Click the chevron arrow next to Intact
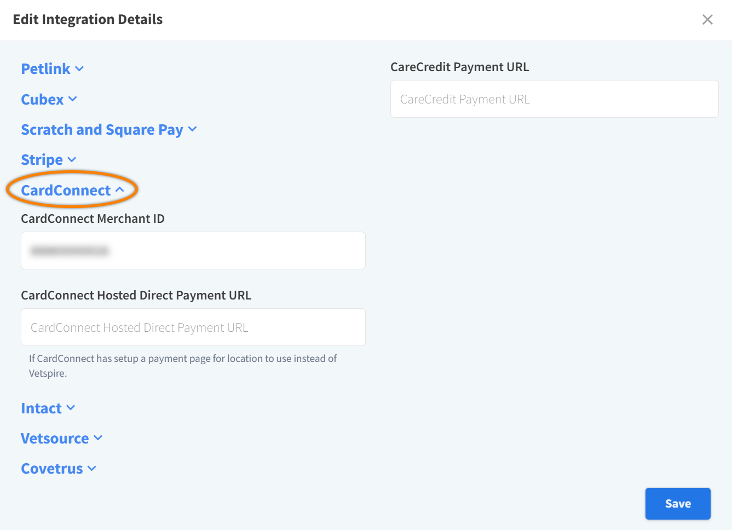Image resolution: width=732 pixels, height=530 pixels. click(x=71, y=408)
